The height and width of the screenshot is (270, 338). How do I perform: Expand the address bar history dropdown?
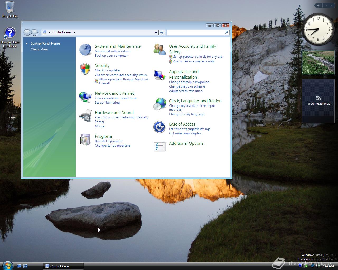click(x=156, y=32)
